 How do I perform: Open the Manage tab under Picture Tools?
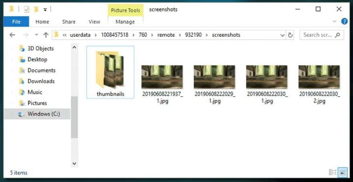[x=125, y=22]
